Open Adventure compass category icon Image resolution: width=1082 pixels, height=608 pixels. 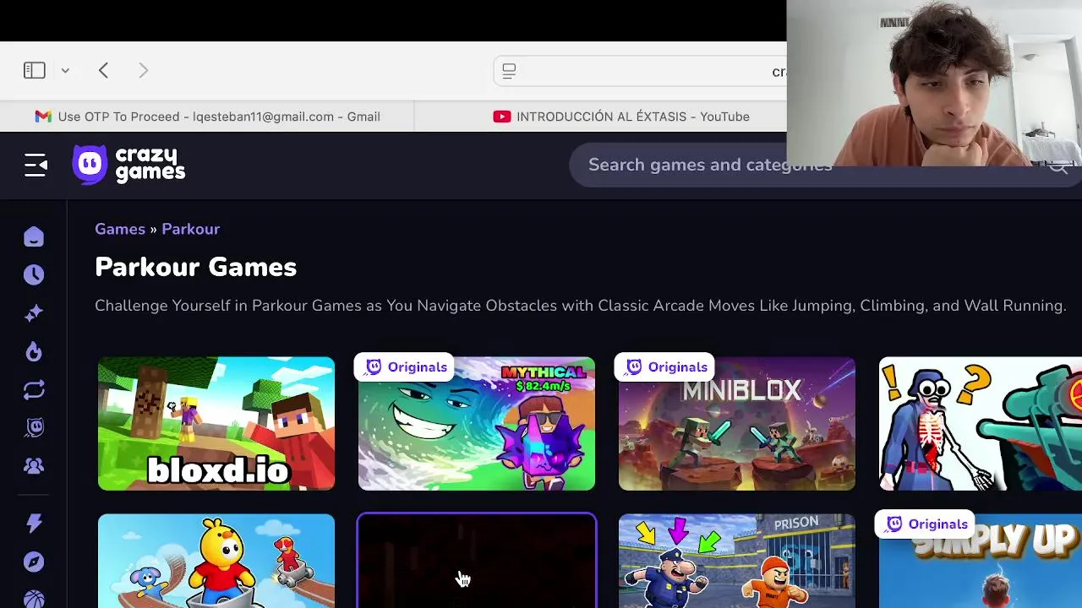coord(34,562)
